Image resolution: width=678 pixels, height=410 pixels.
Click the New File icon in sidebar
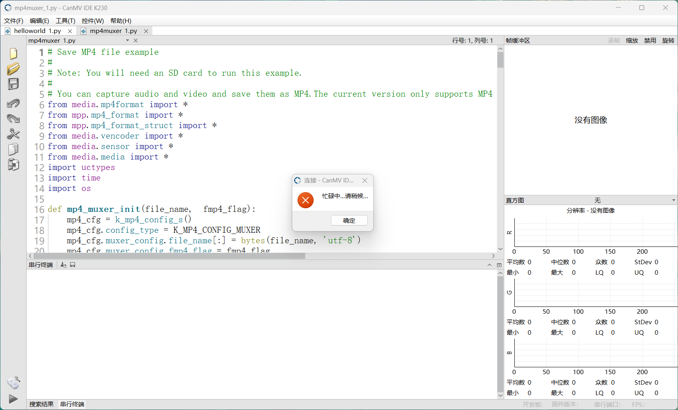[13, 54]
